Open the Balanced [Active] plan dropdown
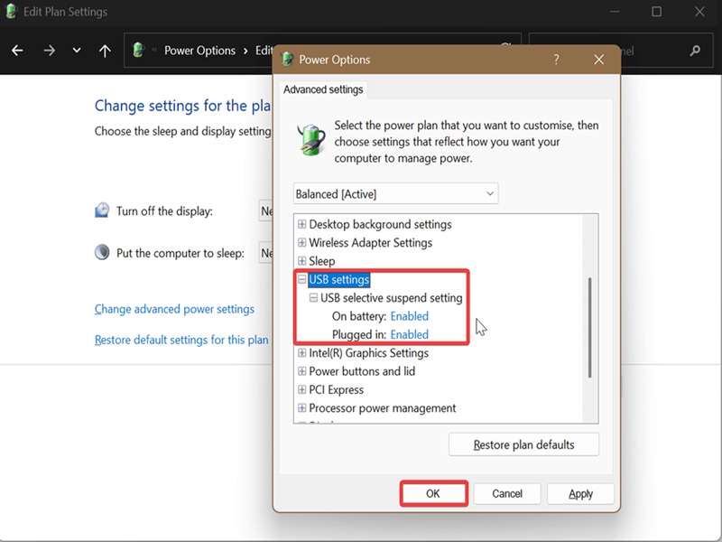 tap(395, 194)
